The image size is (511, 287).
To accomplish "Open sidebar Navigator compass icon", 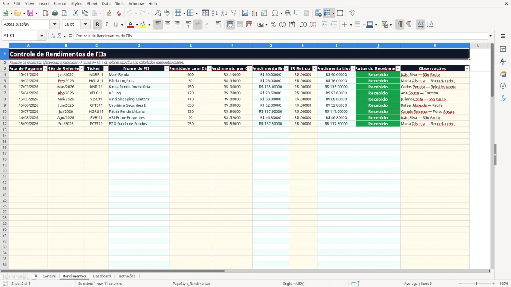I will [x=503, y=86].
